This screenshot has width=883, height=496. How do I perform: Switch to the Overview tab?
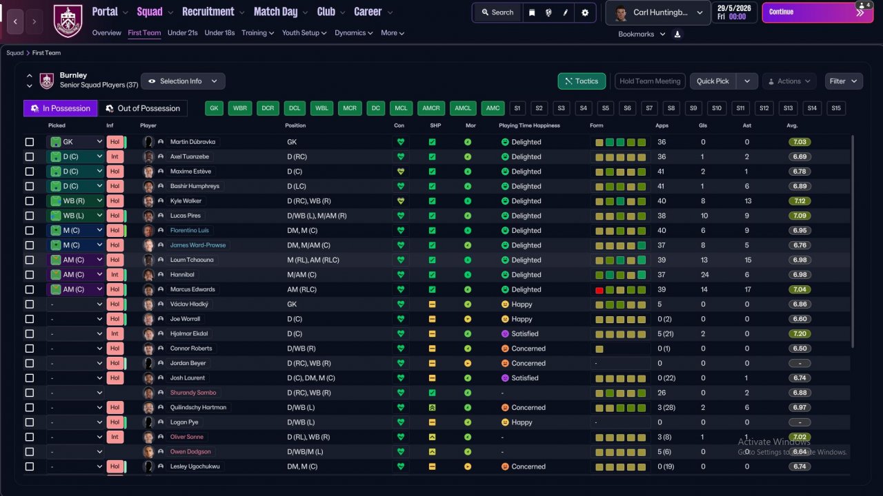[106, 33]
